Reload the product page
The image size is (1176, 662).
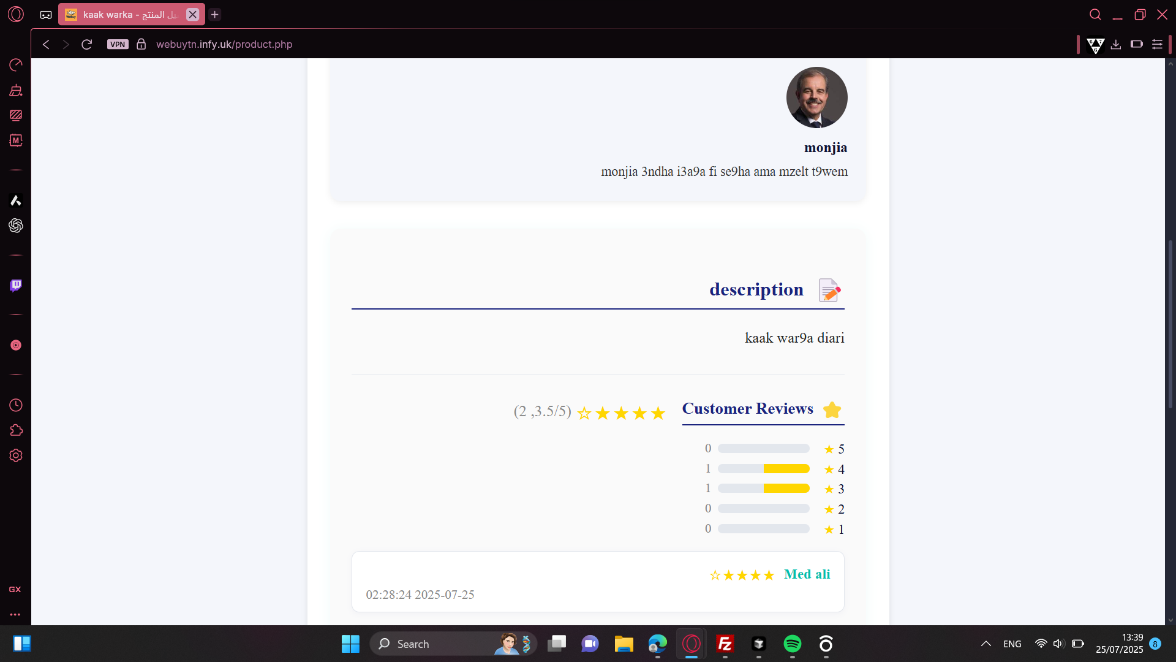point(87,44)
